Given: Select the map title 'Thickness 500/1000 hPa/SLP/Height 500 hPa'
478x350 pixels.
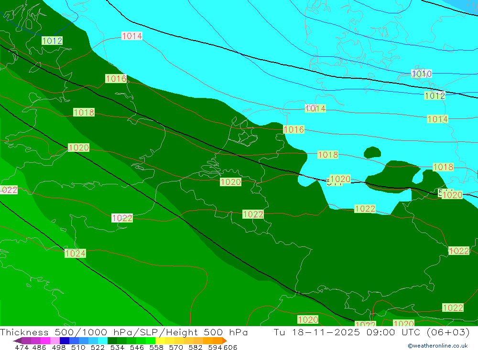Looking at the screenshot, I should pos(124,332).
